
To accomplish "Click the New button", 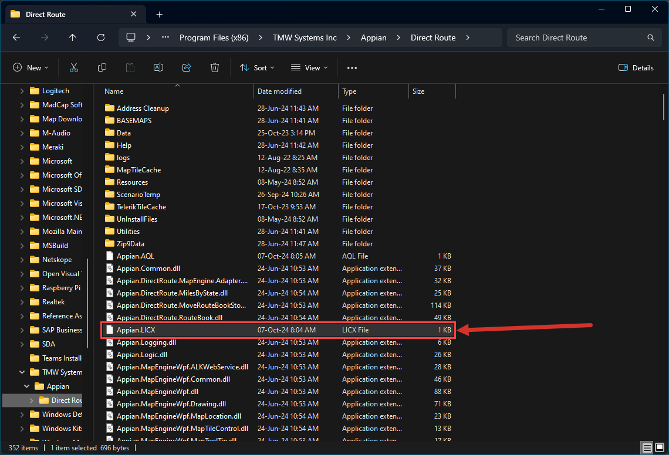I will (x=31, y=68).
